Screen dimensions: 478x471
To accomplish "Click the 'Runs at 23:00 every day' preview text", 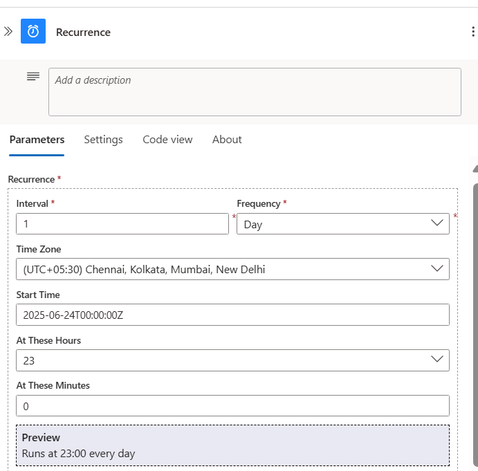I will click(78, 454).
